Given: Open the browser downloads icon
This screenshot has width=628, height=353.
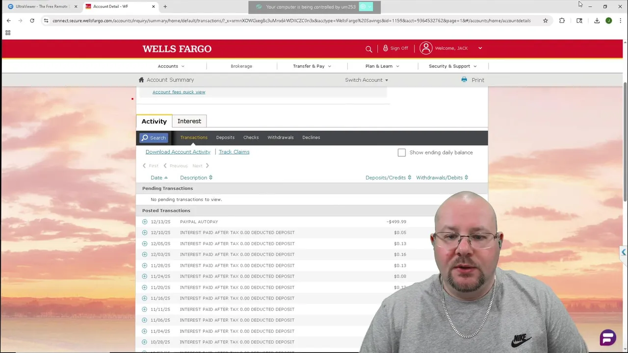Looking at the screenshot, I should point(597,21).
